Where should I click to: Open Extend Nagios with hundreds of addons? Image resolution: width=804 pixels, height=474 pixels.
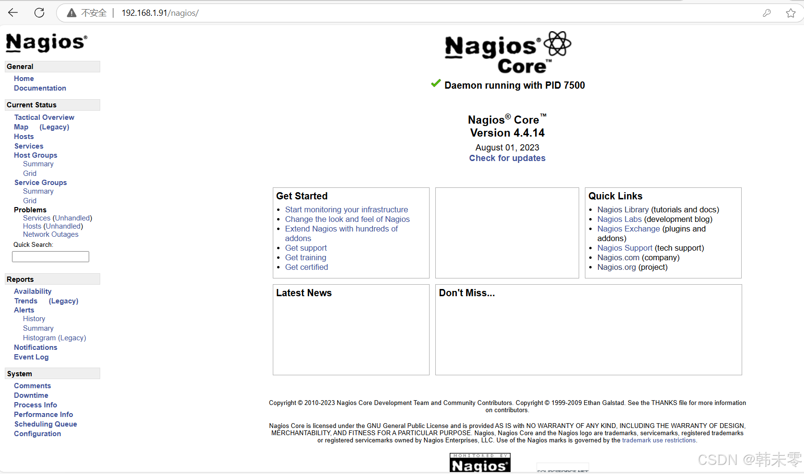[x=341, y=233]
